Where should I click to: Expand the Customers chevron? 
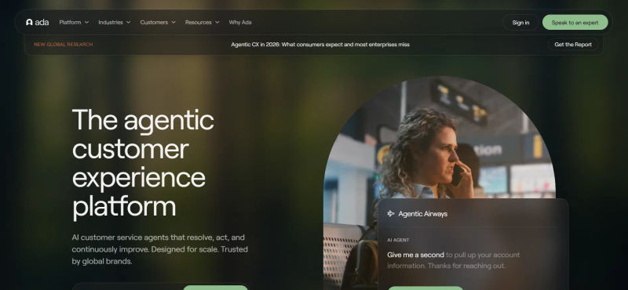173,23
